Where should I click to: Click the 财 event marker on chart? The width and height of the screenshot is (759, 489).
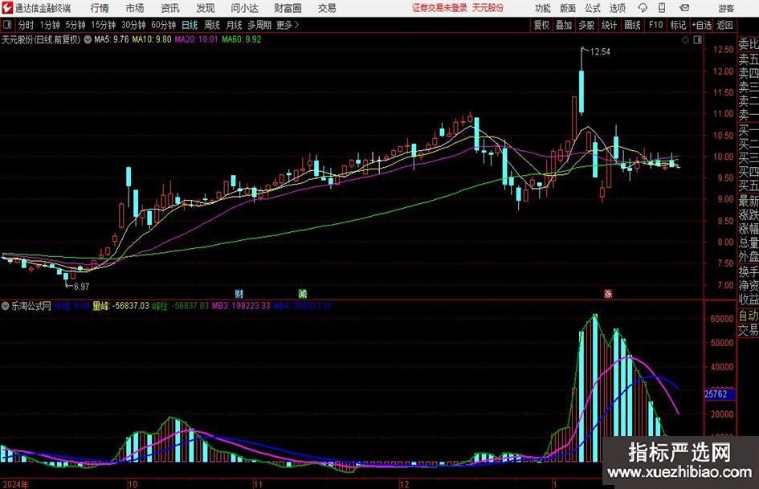[x=239, y=293]
